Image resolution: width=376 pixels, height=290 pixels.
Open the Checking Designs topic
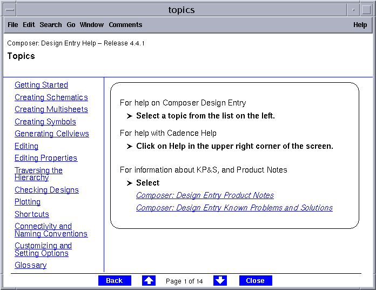tap(47, 190)
